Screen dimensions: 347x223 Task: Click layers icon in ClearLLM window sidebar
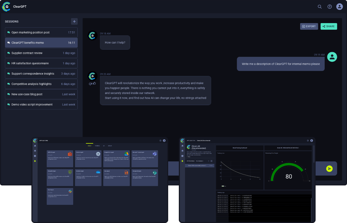coord(182,151)
